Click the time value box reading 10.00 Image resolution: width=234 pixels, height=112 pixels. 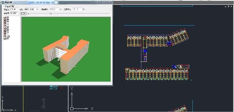point(23,14)
